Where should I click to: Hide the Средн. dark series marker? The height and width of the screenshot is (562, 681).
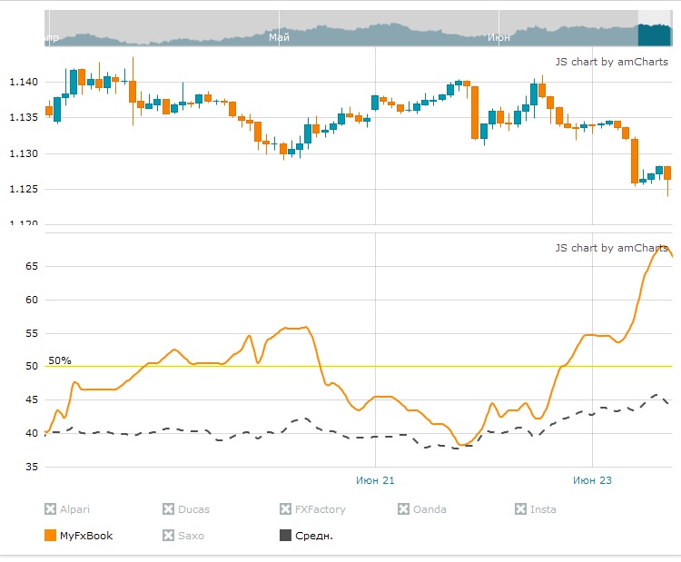[x=285, y=535]
